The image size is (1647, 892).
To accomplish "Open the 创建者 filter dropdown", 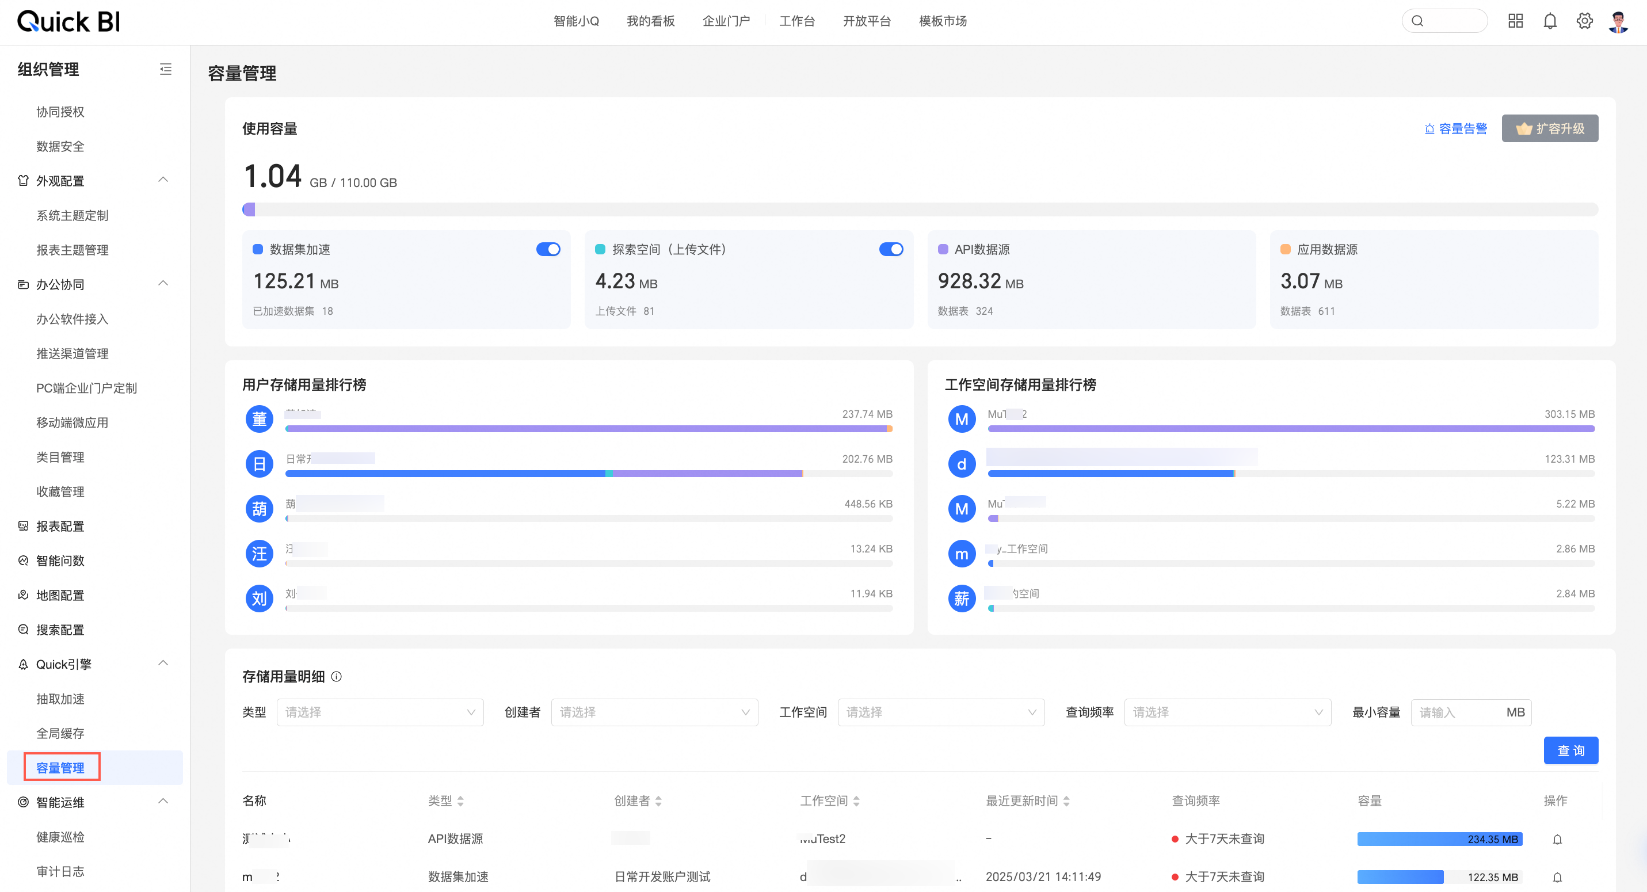I will tap(654, 712).
